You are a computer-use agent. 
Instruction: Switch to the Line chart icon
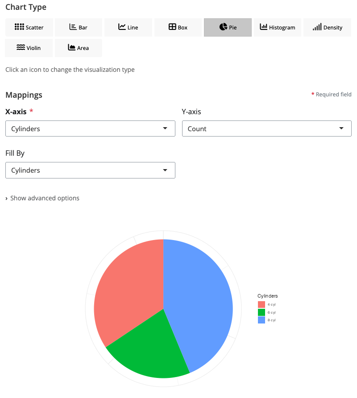[x=128, y=27]
